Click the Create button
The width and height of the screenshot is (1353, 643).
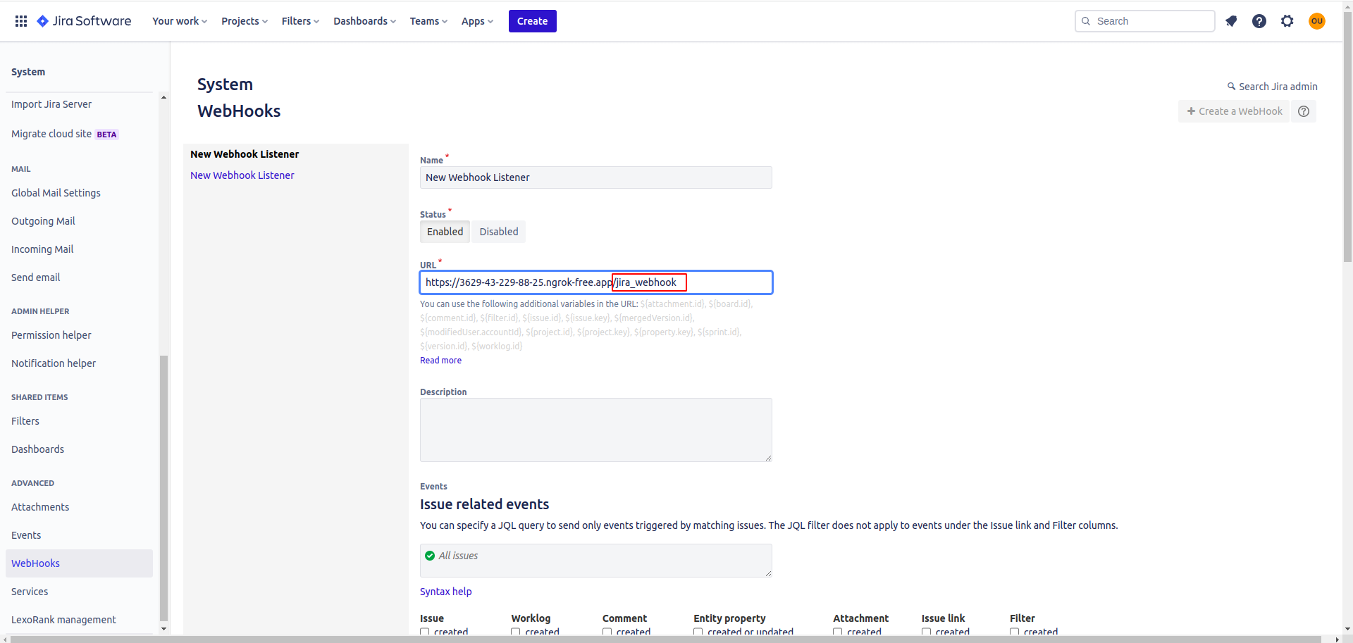click(532, 21)
